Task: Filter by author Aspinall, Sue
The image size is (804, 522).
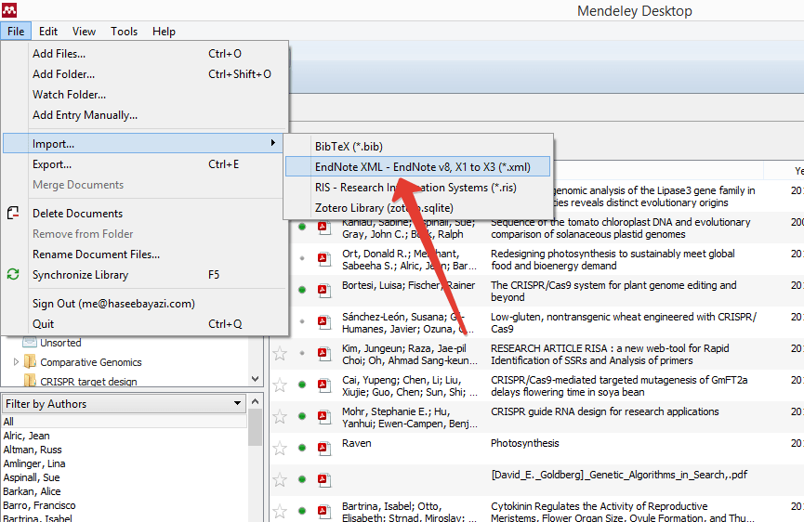Action: [x=32, y=476]
